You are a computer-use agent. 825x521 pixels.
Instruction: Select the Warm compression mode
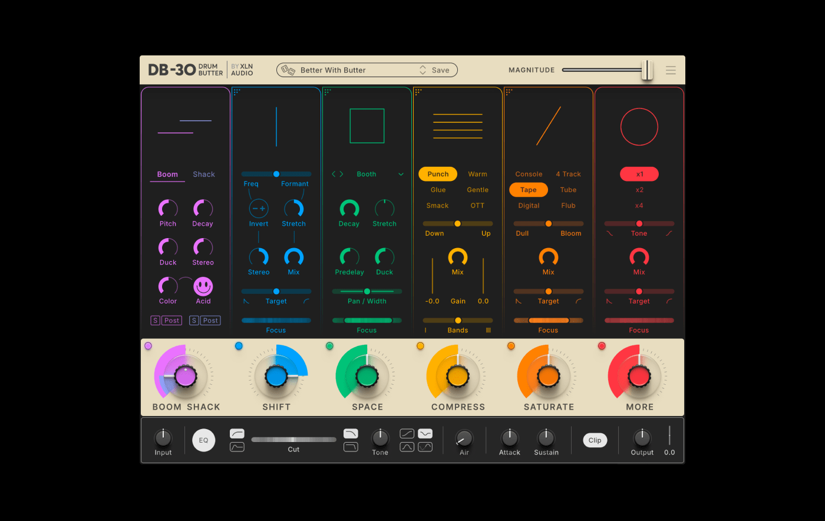pos(478,174)
